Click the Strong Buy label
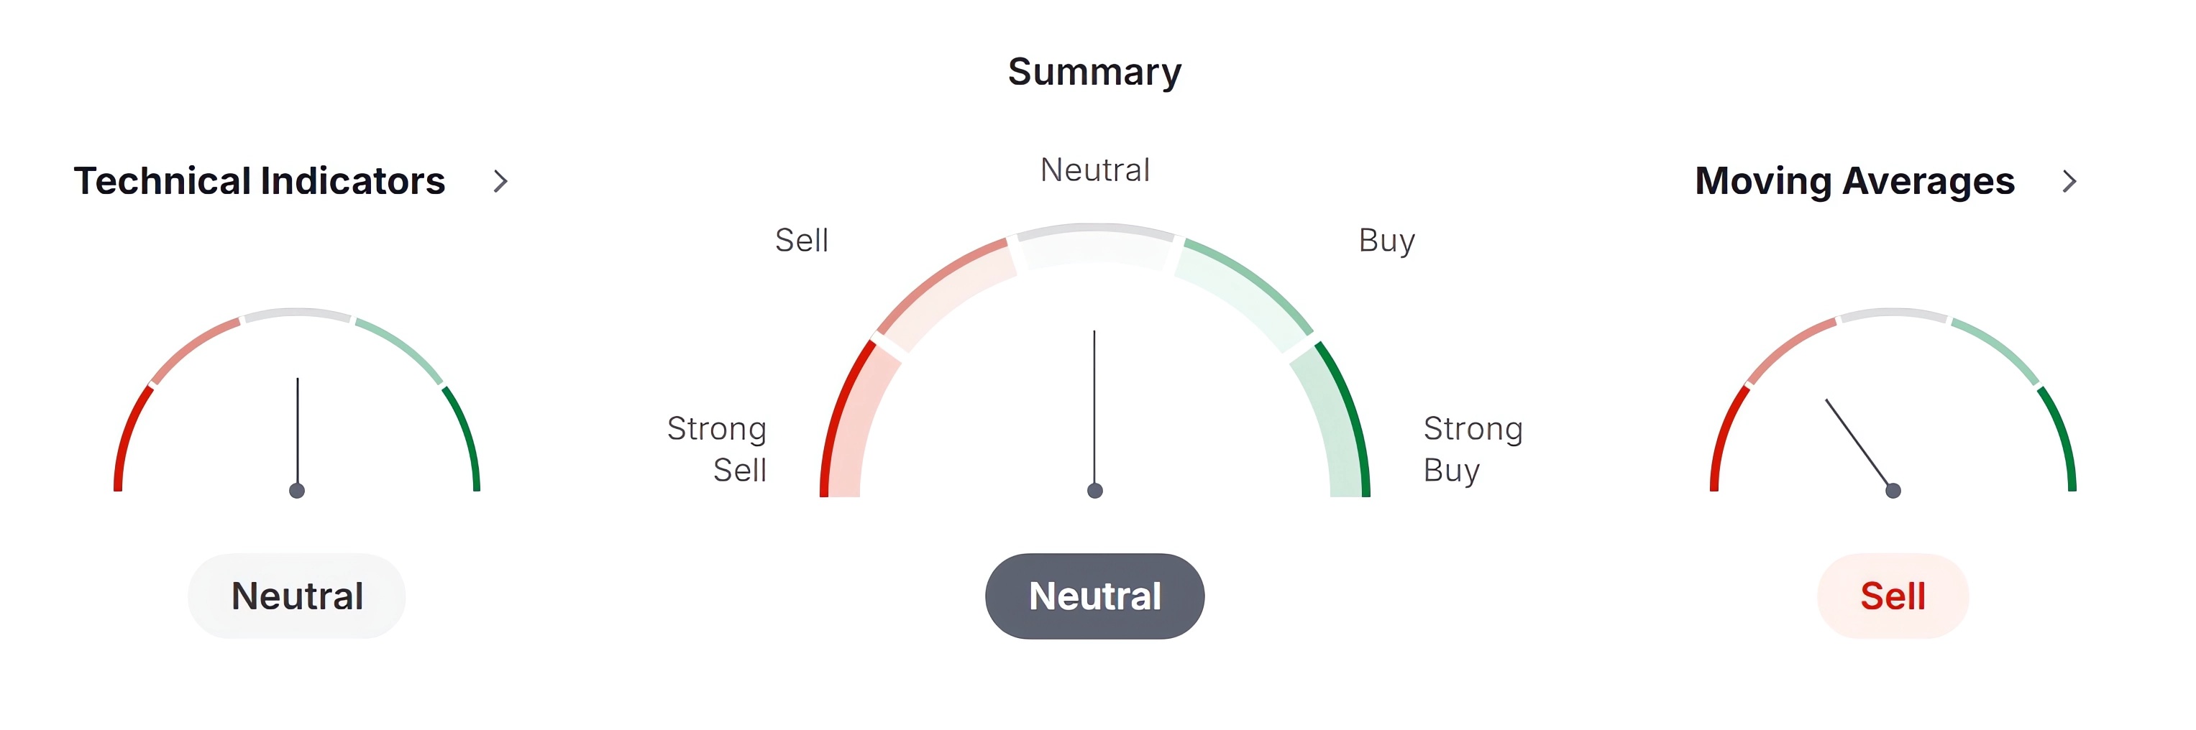 tap(1472, 449)
